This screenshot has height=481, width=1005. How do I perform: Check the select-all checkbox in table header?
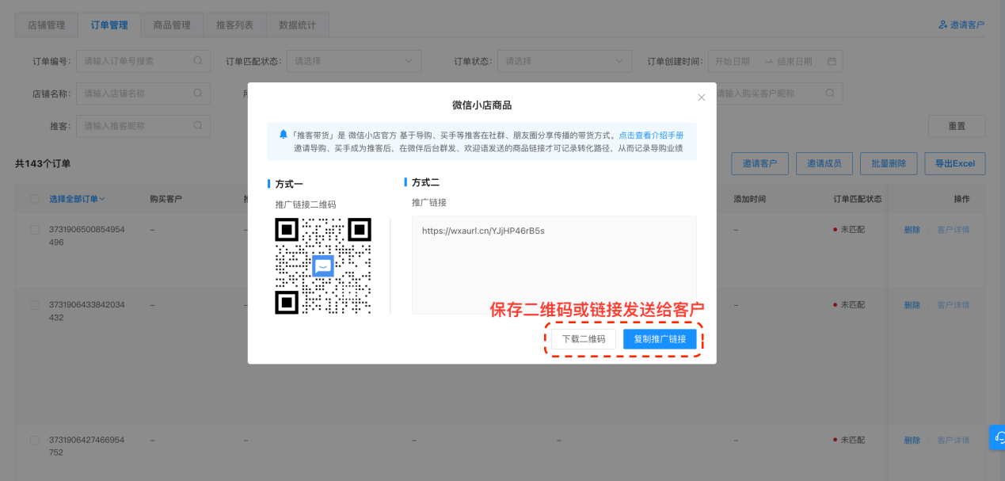pyautogui.click(x=33, y=198)
